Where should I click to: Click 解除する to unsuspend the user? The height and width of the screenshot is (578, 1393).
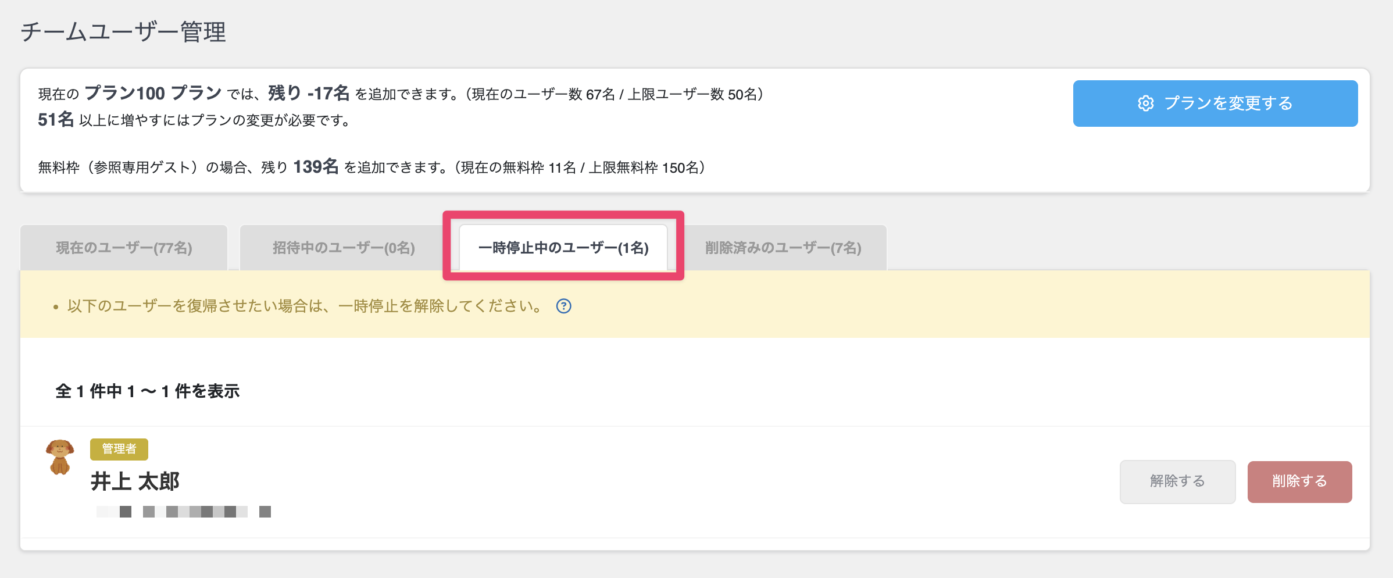tap(1177, 481)
